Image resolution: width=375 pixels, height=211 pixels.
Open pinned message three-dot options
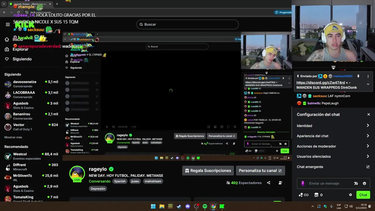368,76
